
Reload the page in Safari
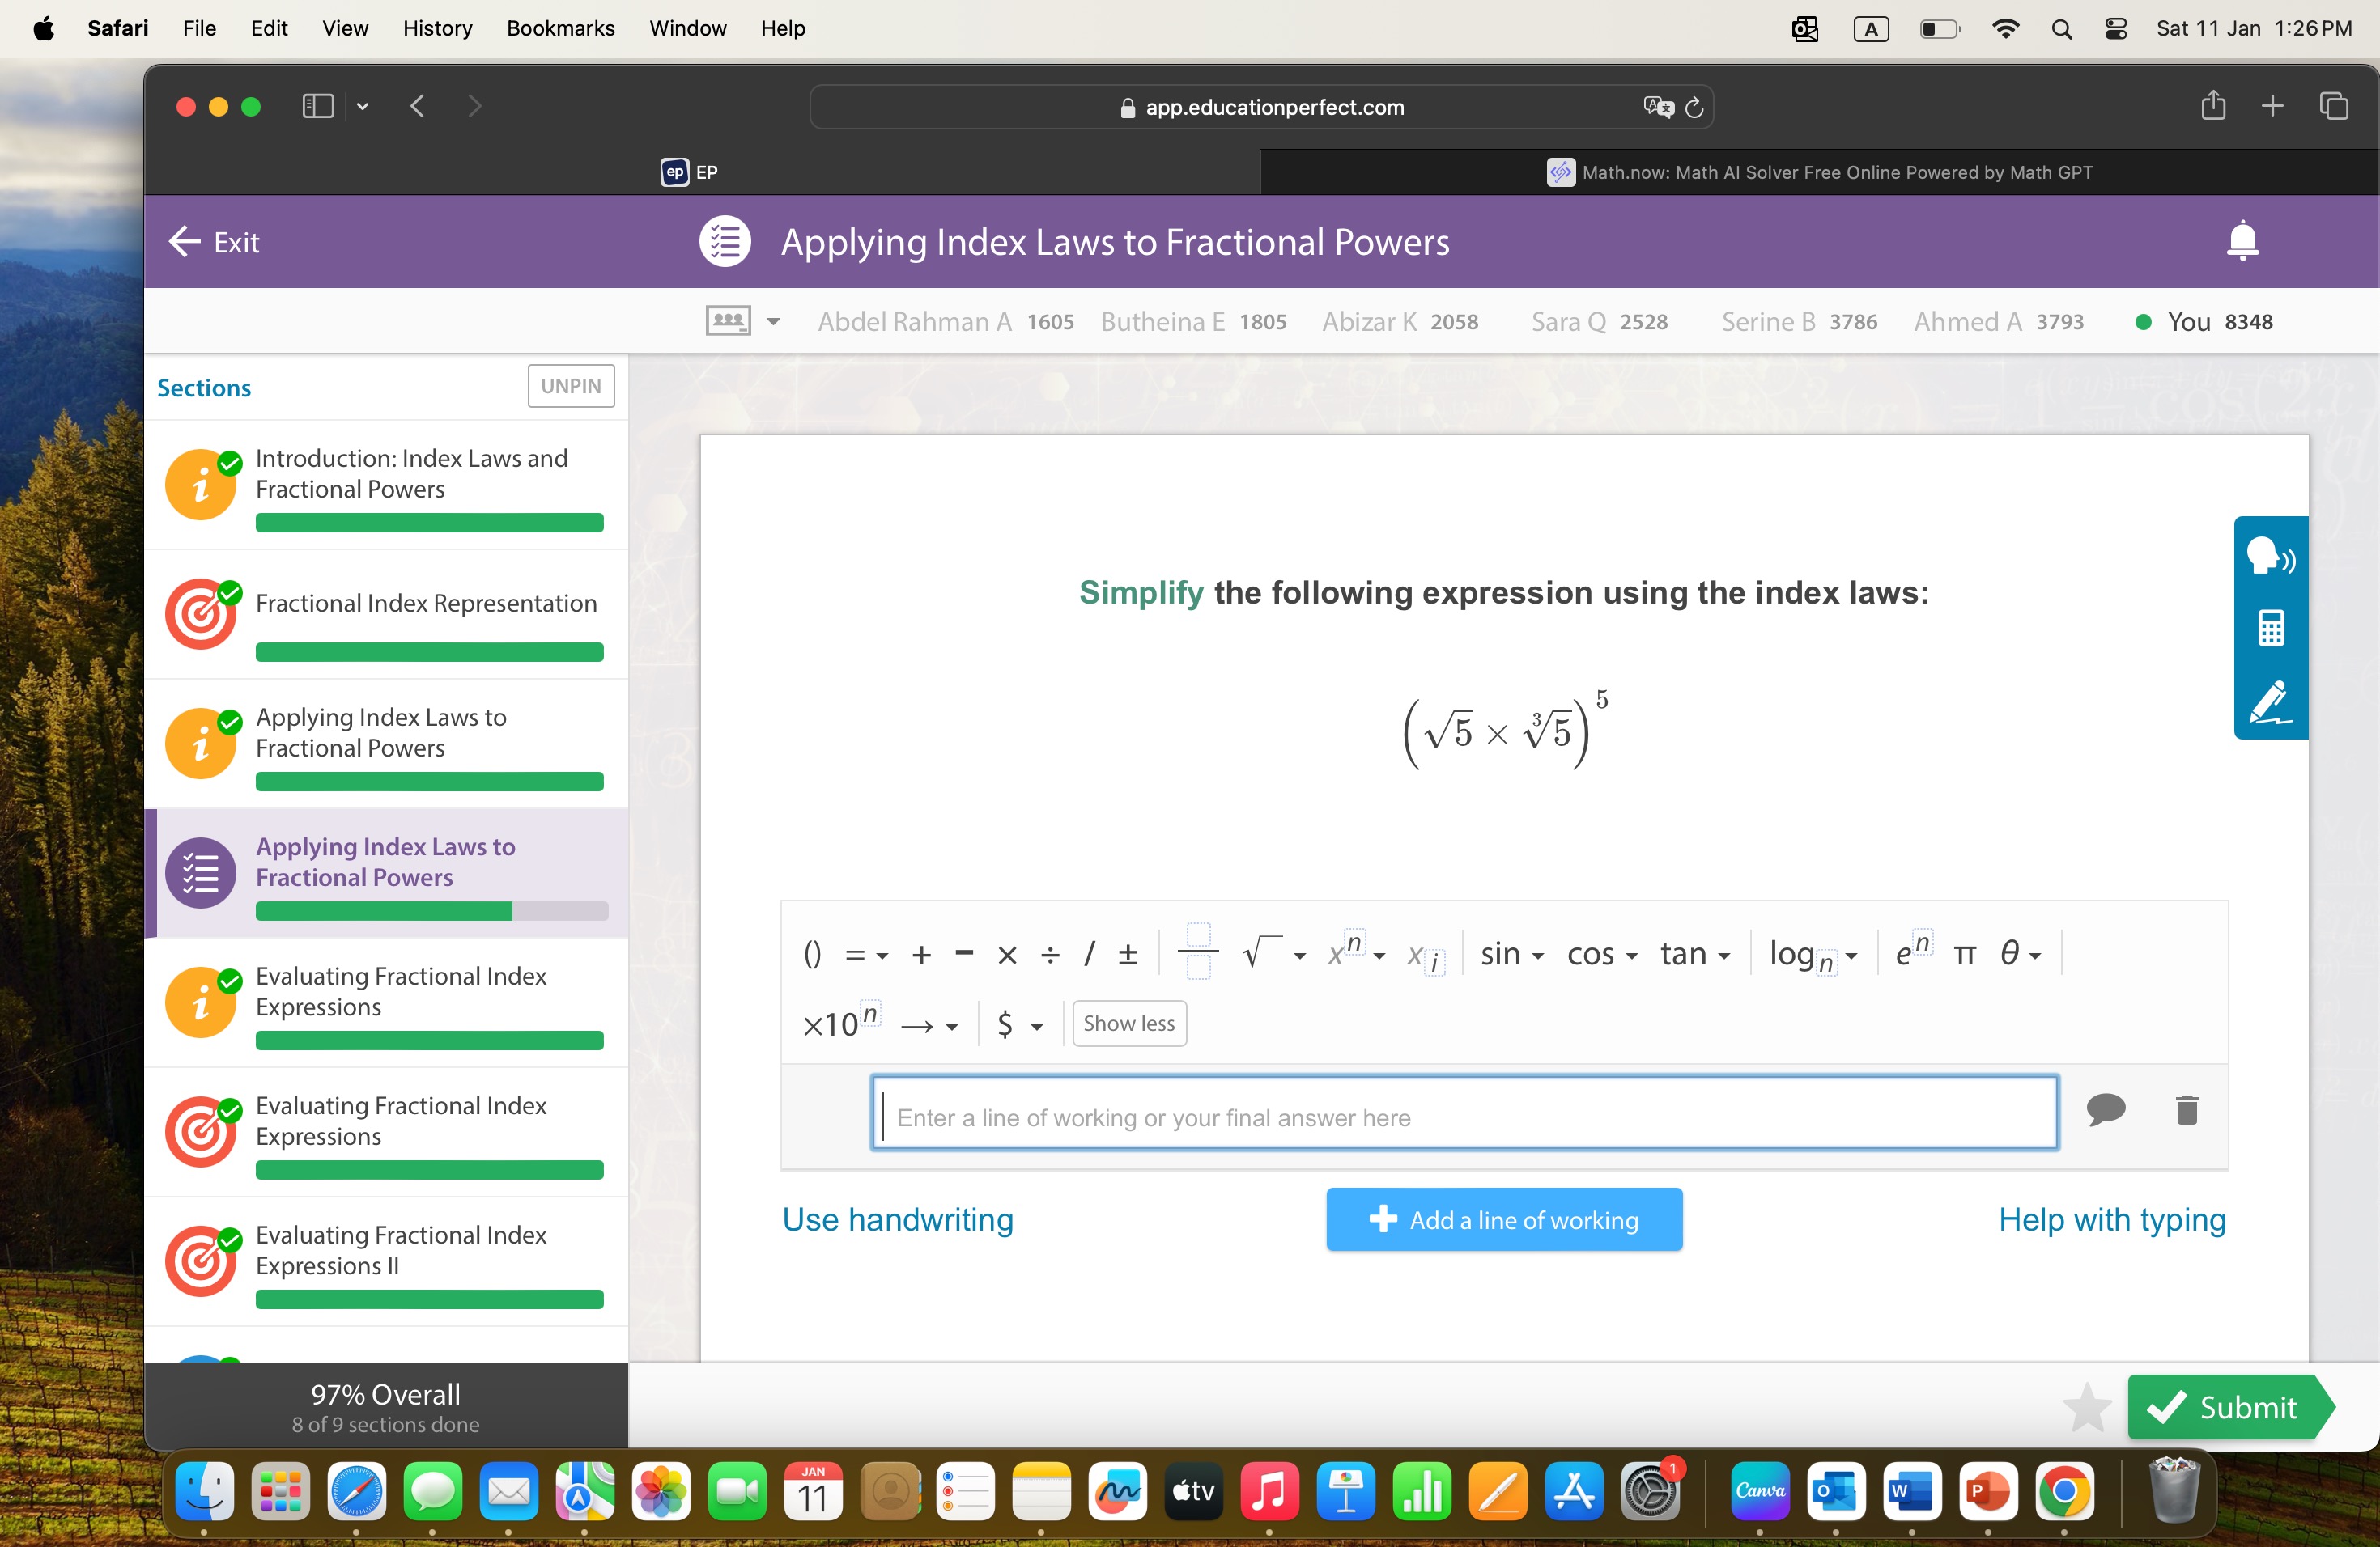pyautogui.click(x=1694, y=107)
